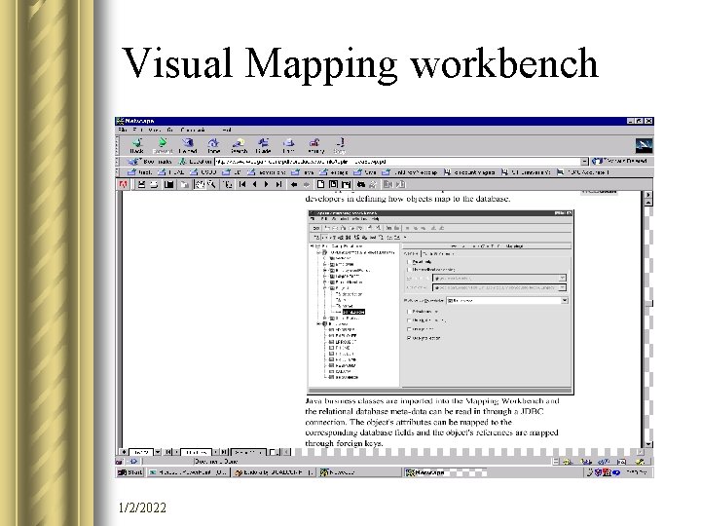Open the File menu in Netscape
701x526 pixels.
[123, 130]
